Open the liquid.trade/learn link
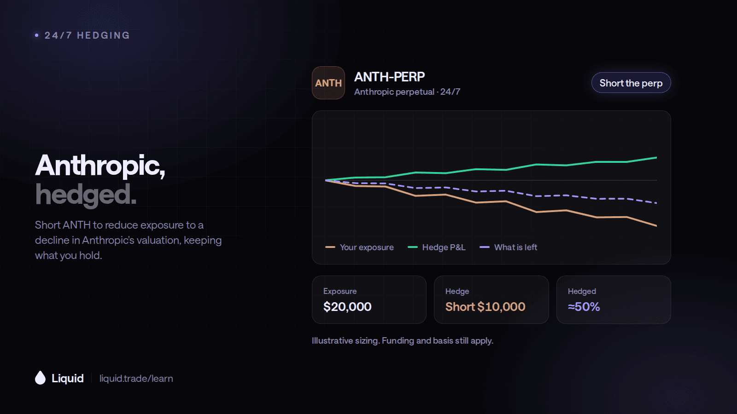This screenshot has height=414, width=737. point(136,378)
